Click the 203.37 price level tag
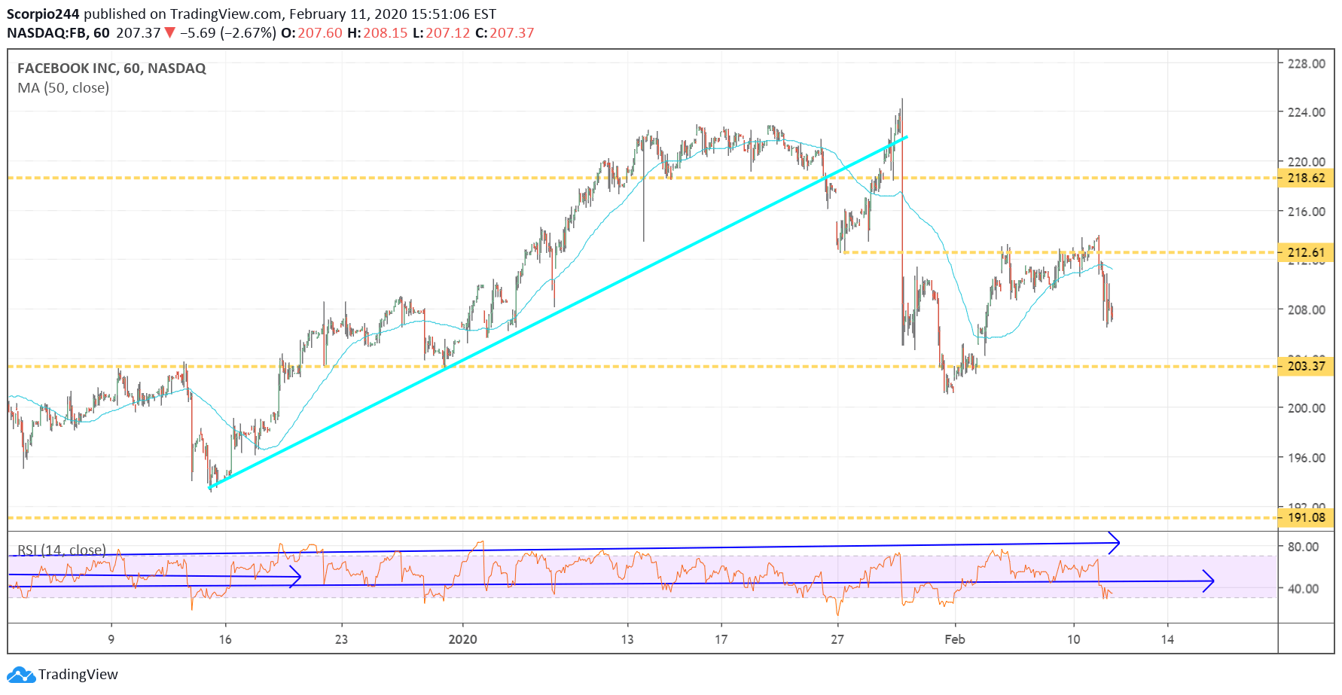1342x695 pixels. pyautogui.click(x=1307, y=367)
